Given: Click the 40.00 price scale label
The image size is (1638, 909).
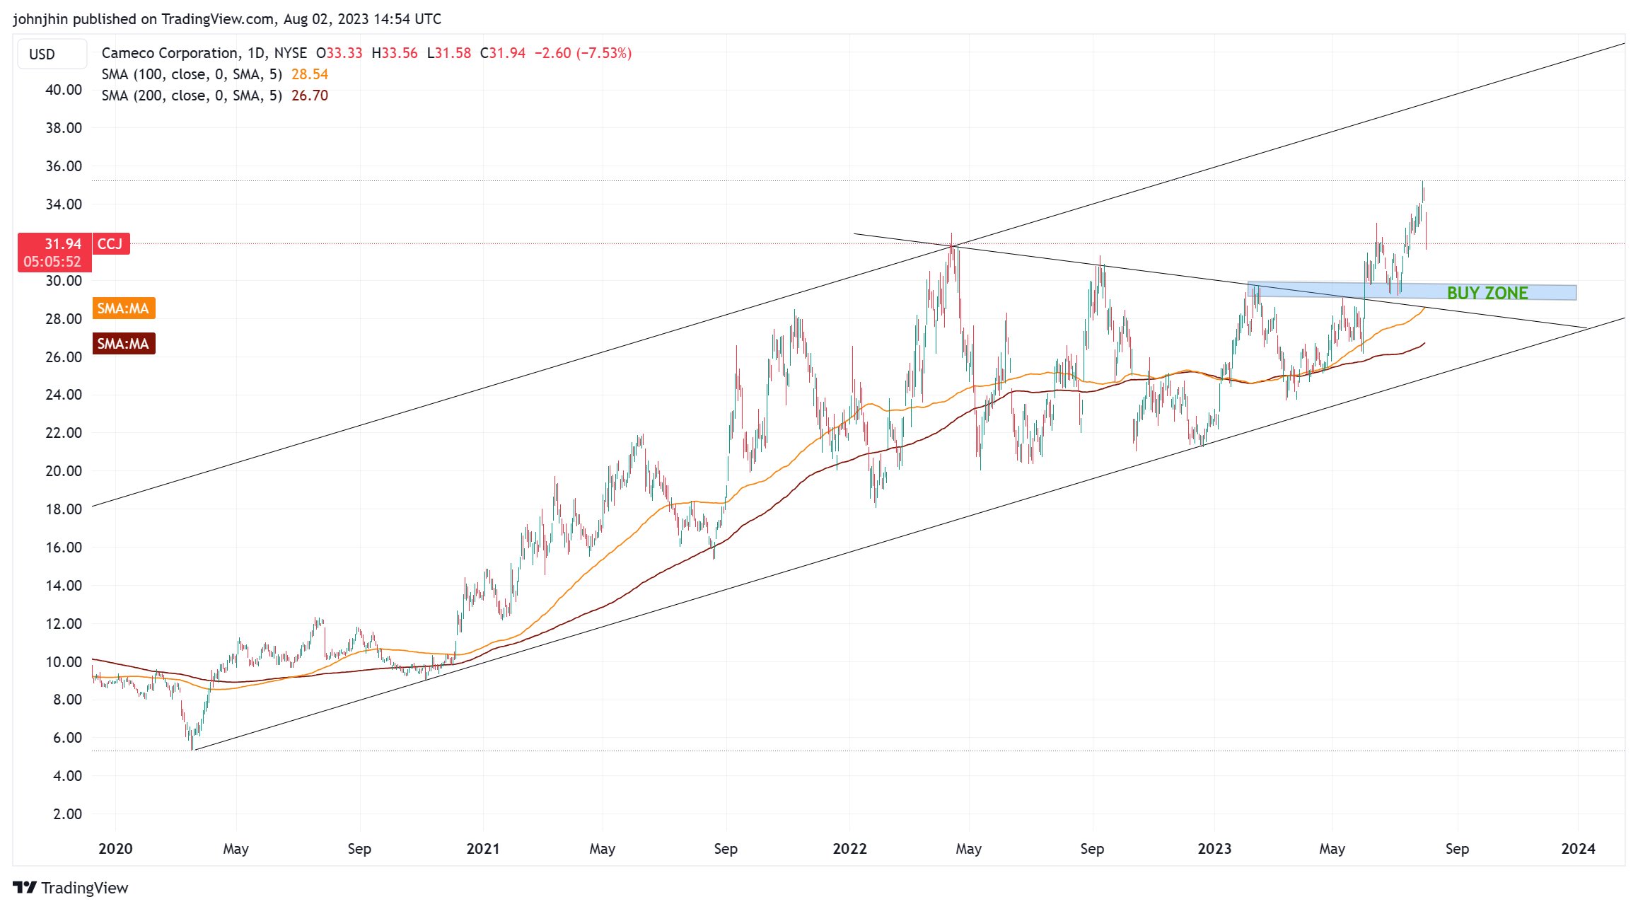Looking at the screenshot, I should tap(64, 90).
